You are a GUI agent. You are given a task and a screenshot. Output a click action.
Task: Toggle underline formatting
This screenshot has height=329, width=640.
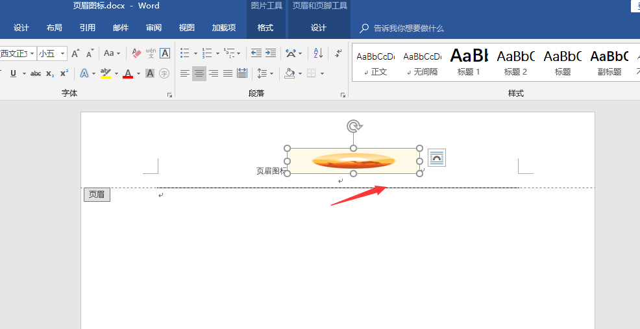point(14,73)
